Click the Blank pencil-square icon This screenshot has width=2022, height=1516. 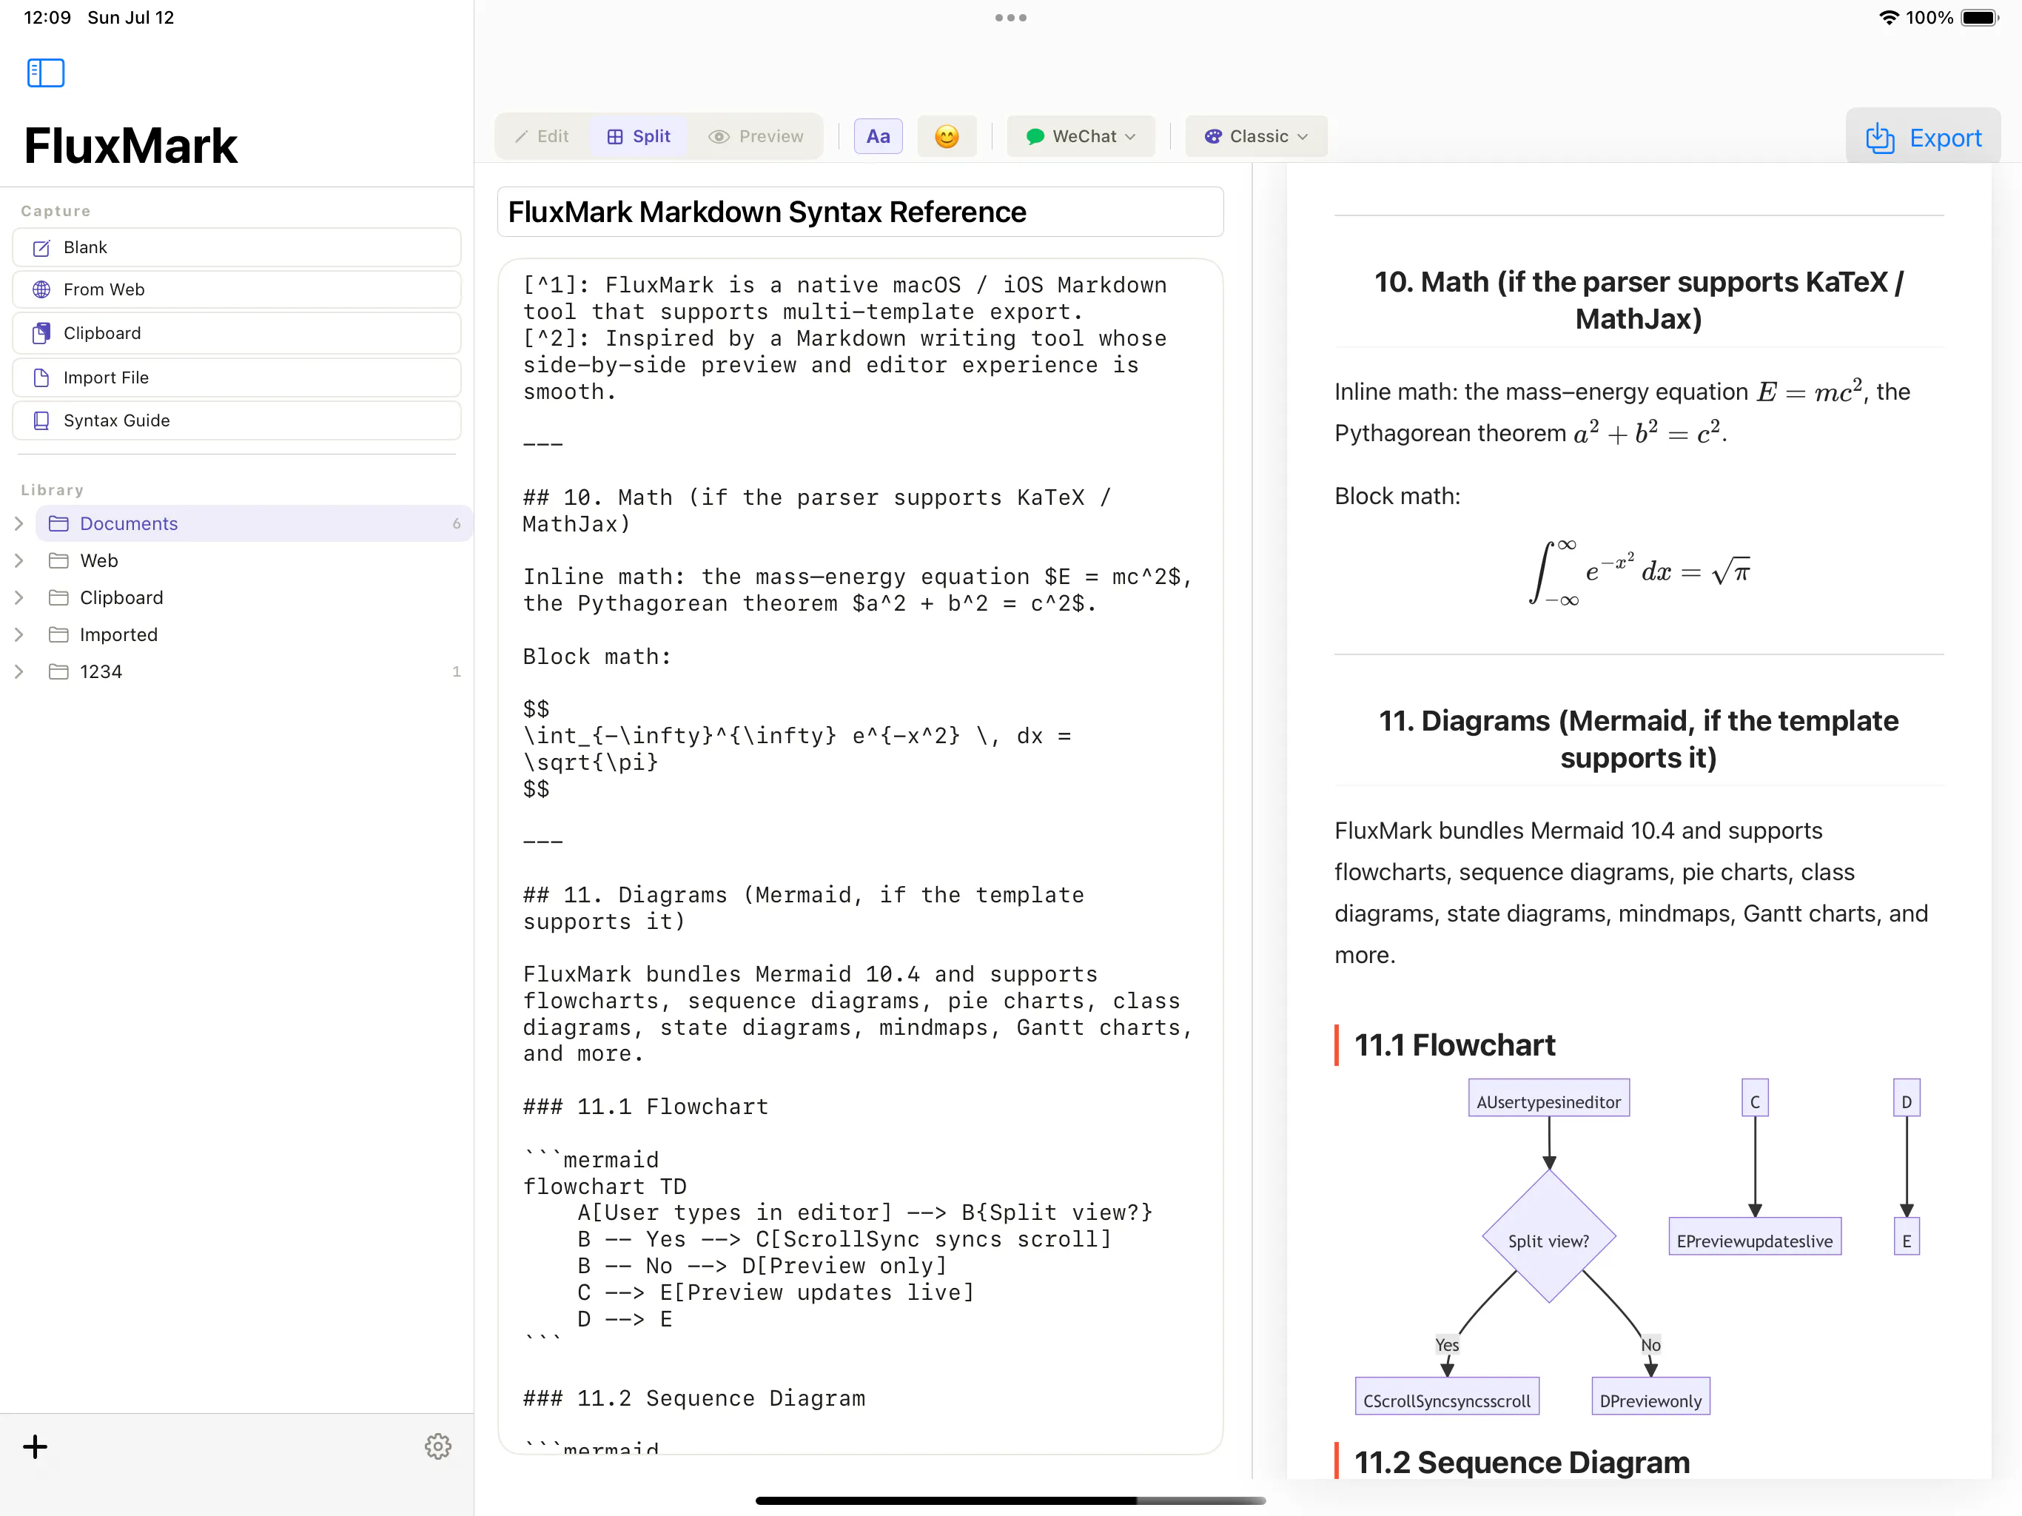coord(41,248)
